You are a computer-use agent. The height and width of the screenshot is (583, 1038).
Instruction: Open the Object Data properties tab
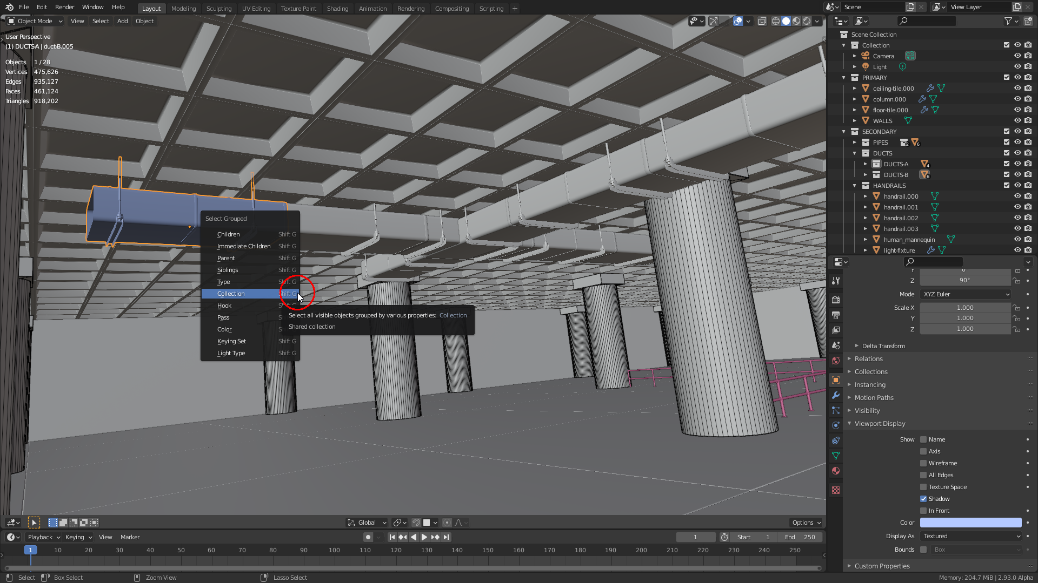(836, 456)
